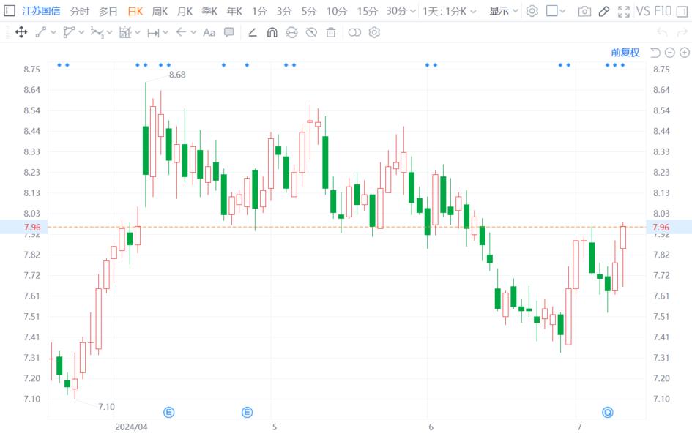
Task: Reset chart zoom with the return arrow
Action: [x=655, y=53]
